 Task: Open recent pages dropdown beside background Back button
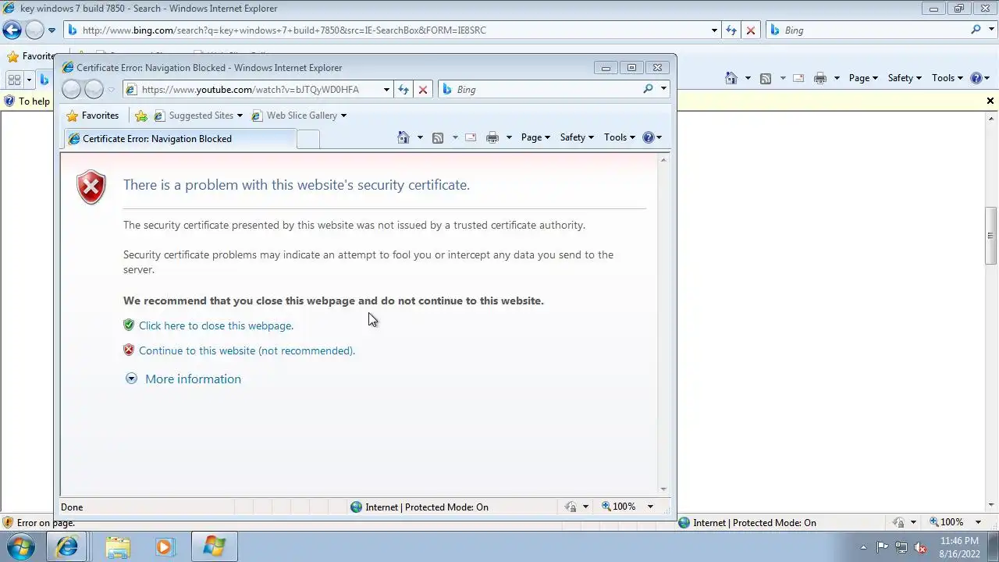52,30
